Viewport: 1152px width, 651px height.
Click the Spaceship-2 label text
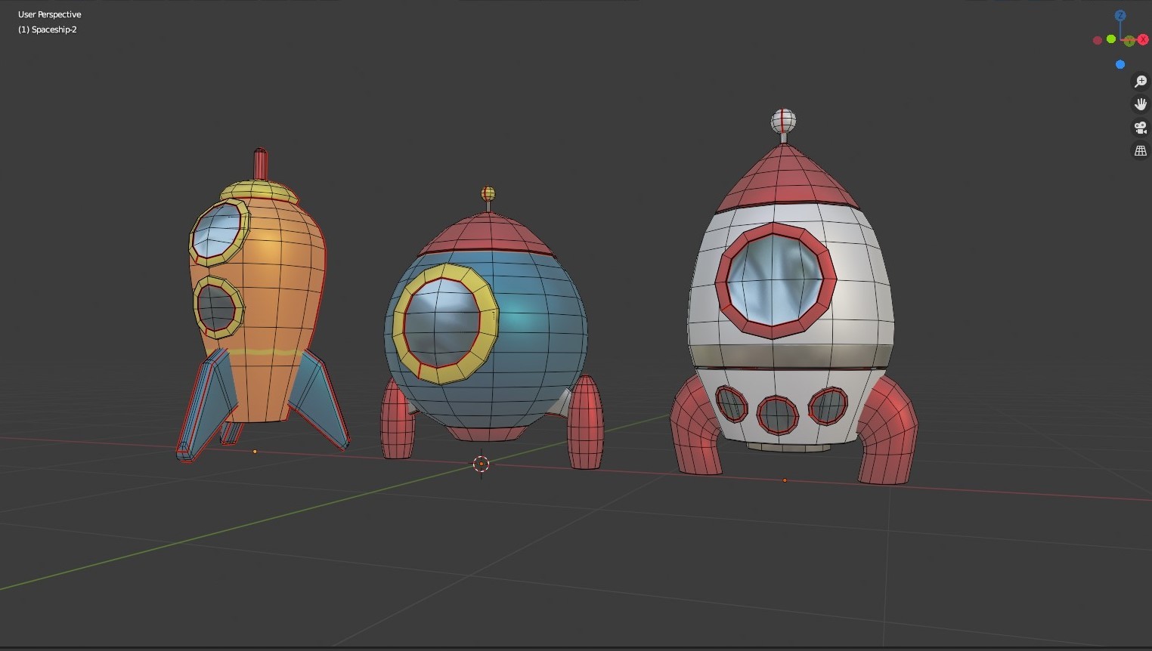click(x=48, y=29)
